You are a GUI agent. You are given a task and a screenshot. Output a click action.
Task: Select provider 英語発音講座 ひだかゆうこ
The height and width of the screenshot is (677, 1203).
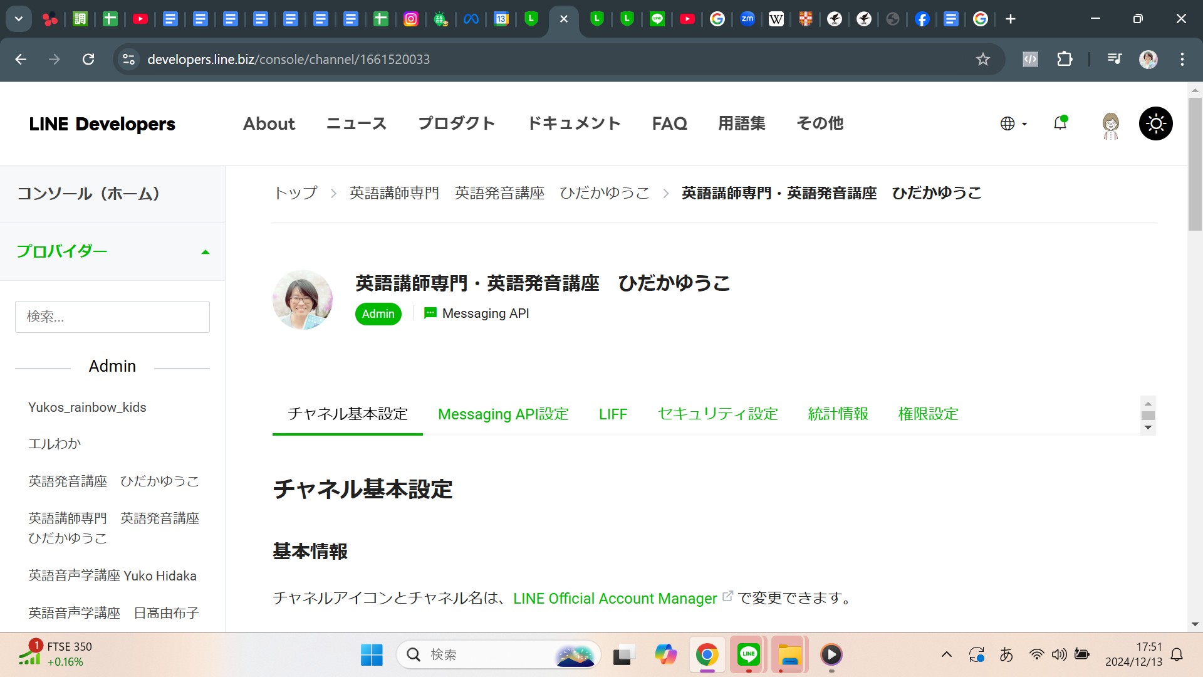tap(113, 481)
